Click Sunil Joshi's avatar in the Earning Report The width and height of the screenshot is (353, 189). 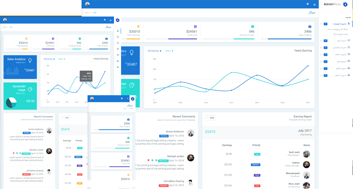[306, 154]
